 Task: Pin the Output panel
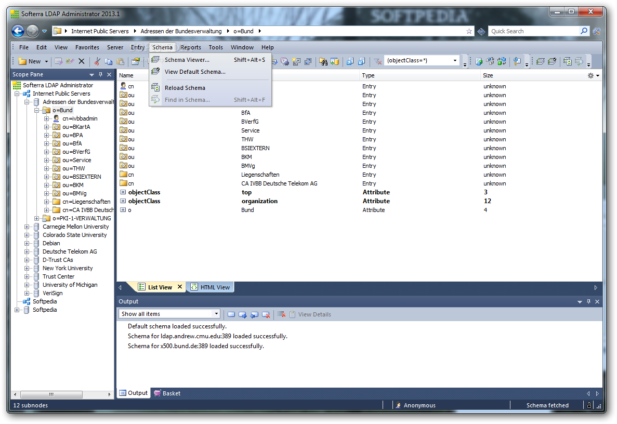[x=588, y=302]
